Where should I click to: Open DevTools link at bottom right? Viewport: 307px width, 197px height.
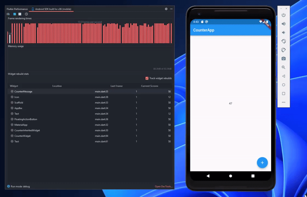164,187
